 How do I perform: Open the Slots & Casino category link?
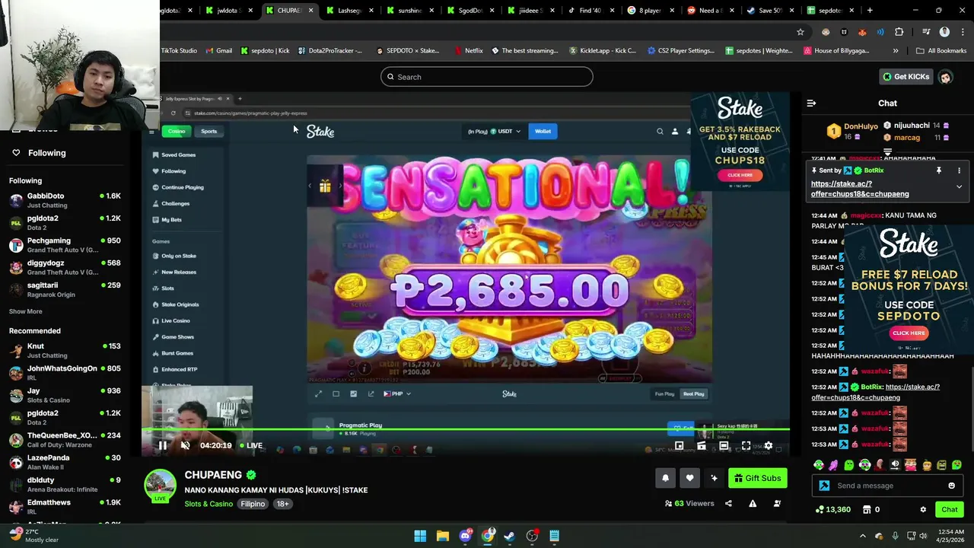pyautogui.click(x=208, y=504)
